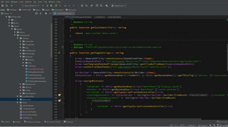Screen dimensions: 228x127
Task: Click the adminpanel breadcrumb in navigation bar
Action: (x=58, y=10)
